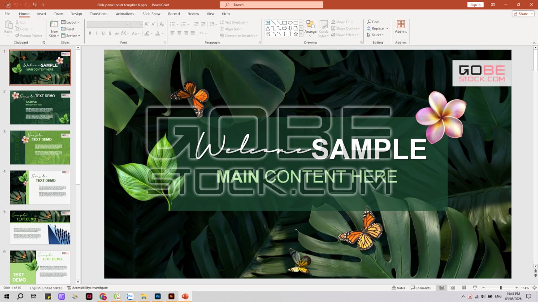Start presentation from beginning icon in title bar
Screen dimensions: 538x302
coord(36,4)
